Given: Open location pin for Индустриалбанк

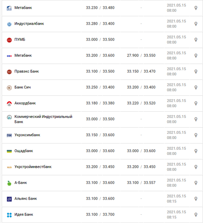Looking at the screenshot, I should point(196,24).
